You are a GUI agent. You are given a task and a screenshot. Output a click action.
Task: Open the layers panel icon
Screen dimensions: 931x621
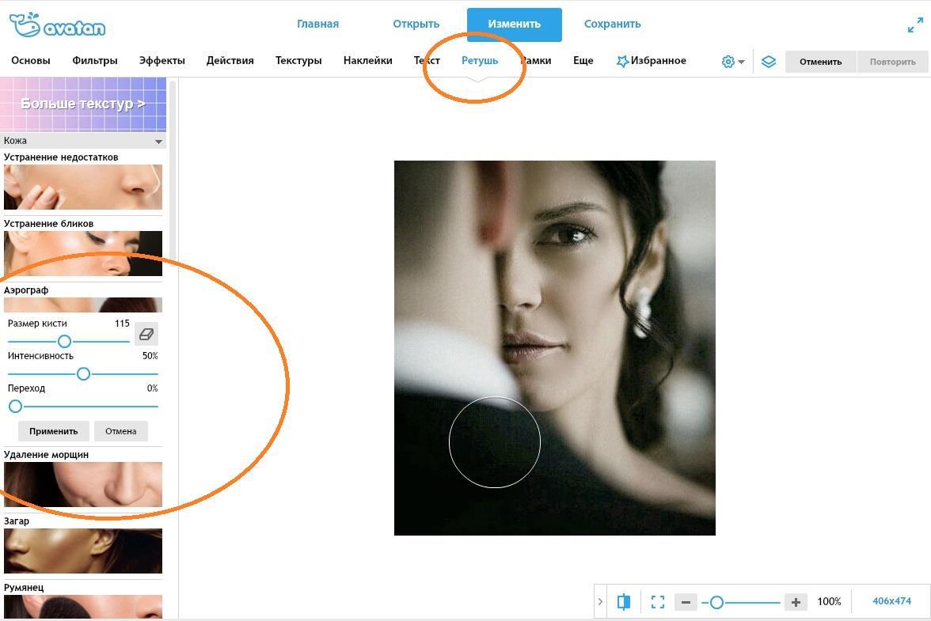coord(768,62)
